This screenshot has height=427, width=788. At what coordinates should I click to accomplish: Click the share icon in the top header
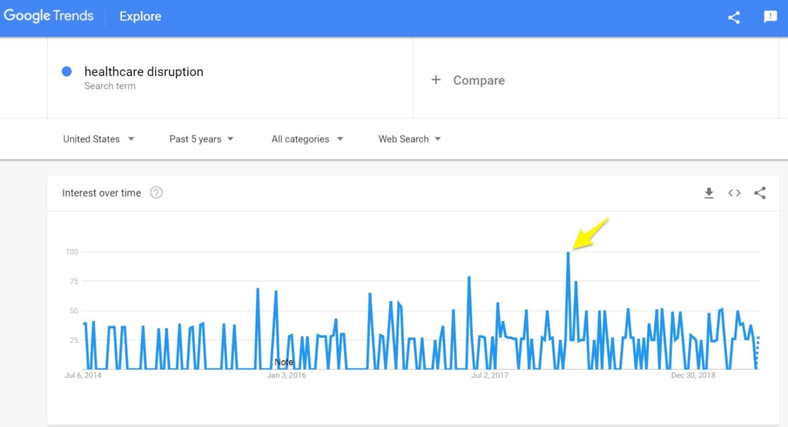point(734,17)
